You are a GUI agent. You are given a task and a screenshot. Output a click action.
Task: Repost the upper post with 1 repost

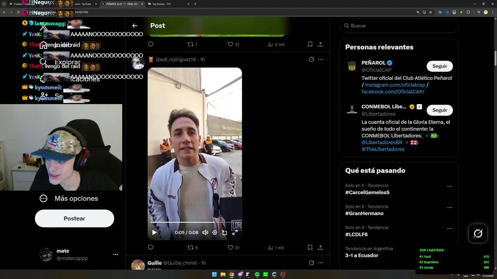193,45
